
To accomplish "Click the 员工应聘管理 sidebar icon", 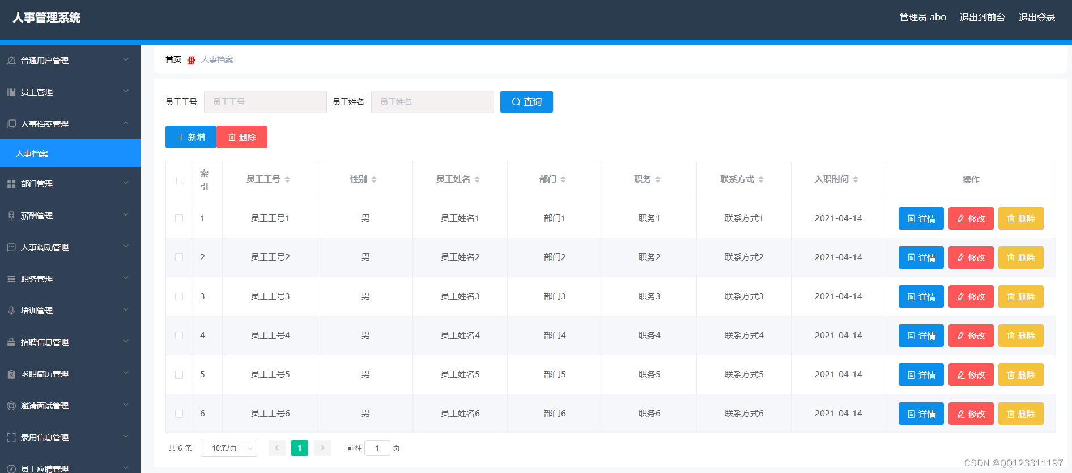I will 11,468.
